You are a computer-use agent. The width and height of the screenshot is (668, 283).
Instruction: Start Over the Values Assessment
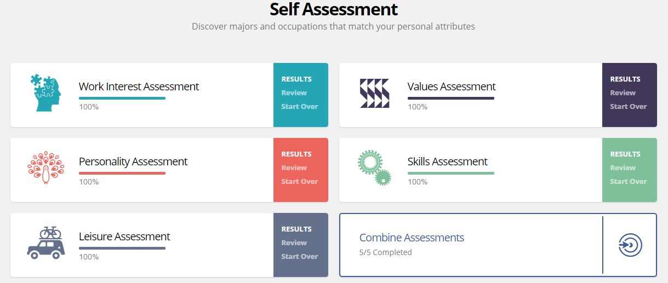click(x=629, y=106)
